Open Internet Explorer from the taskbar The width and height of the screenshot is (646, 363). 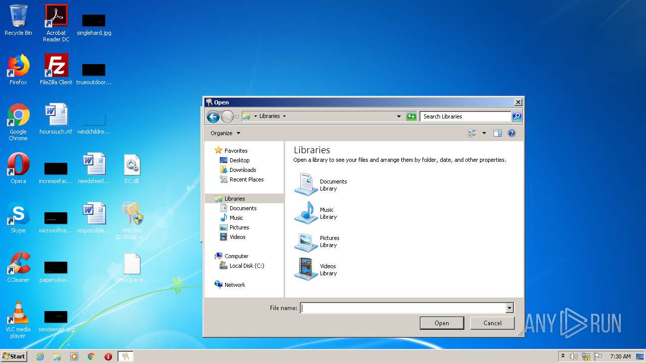pos(40,356)
